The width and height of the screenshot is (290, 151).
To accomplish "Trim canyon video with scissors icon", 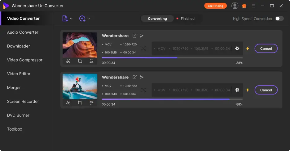I will [68, 61].
